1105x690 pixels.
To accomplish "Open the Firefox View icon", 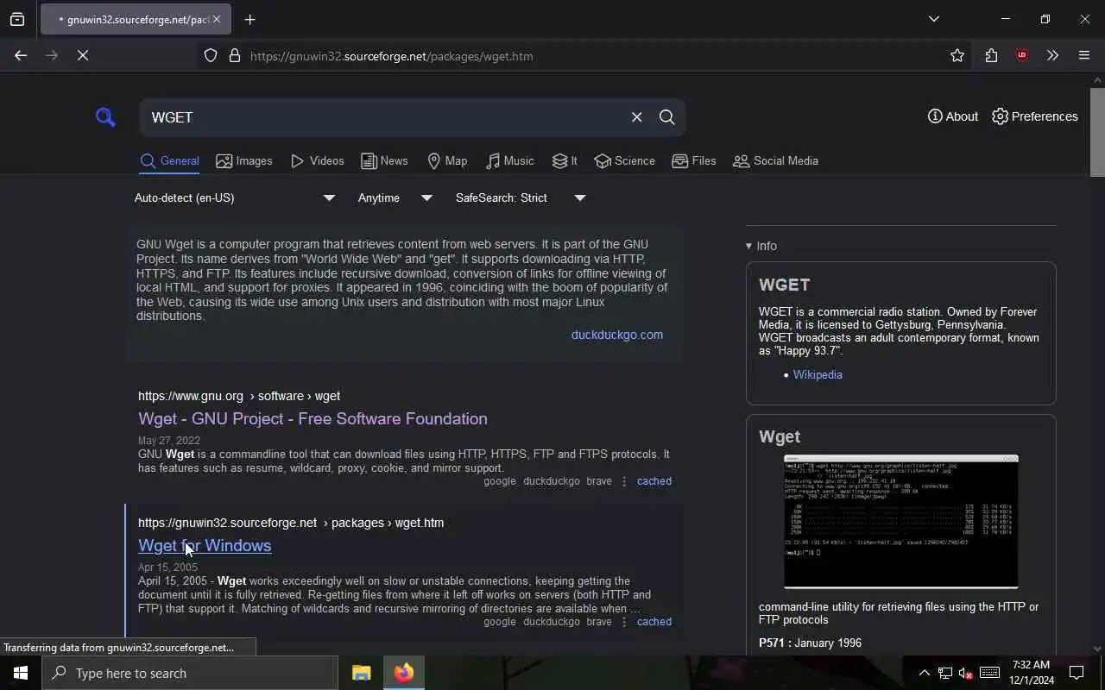I will click(17, 19).
